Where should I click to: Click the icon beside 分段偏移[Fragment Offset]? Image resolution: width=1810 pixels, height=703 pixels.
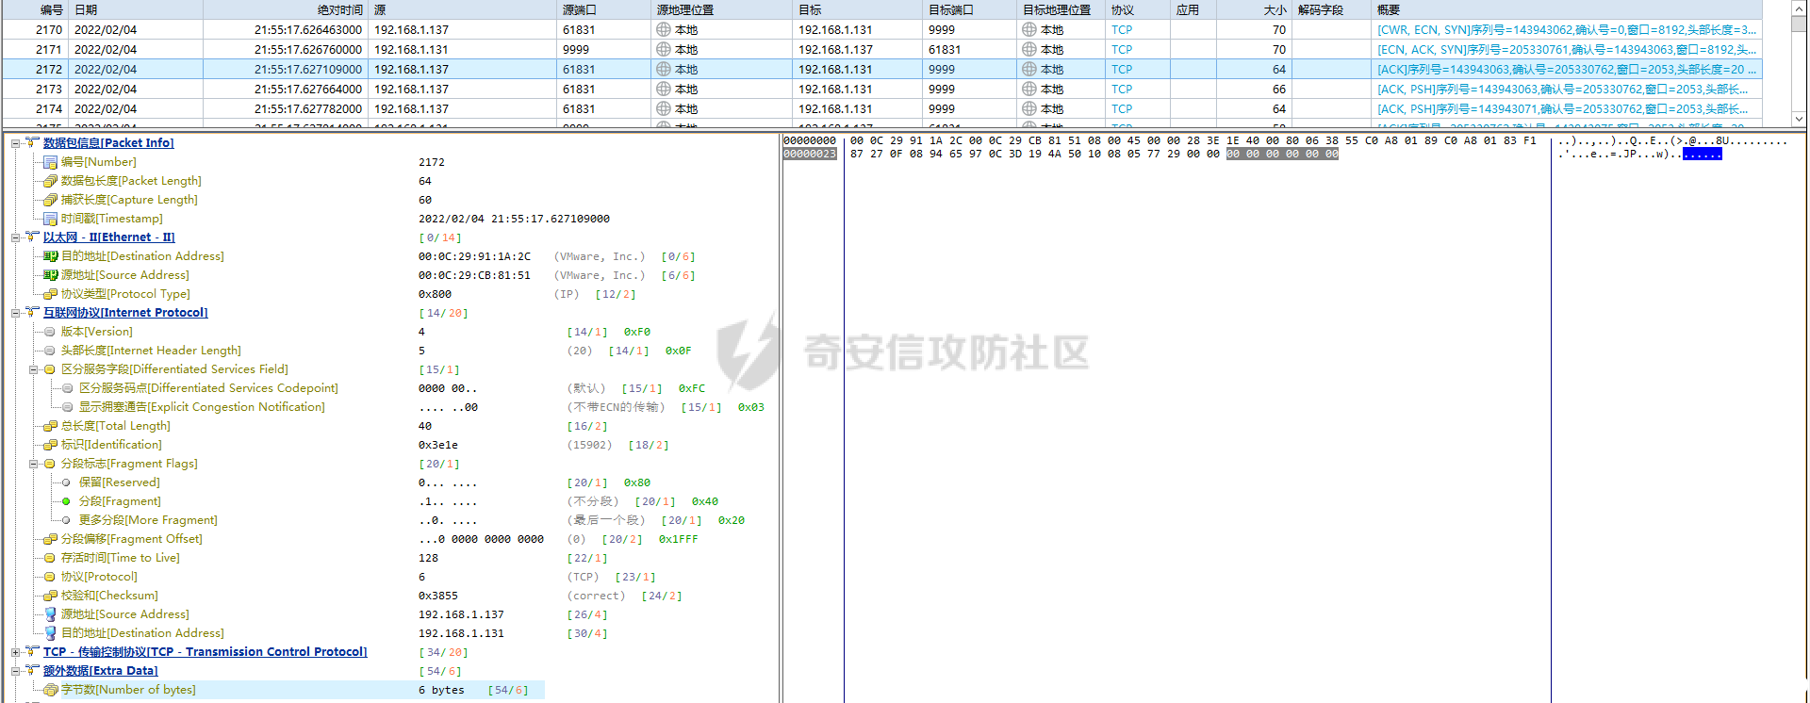(51, 539)
